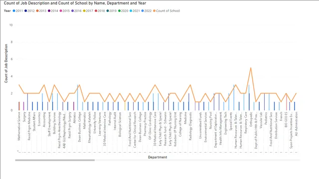Select the 2019 legend label
This screenshot has width=319, height=179.
pyautogui.click(x=113, y=11)
